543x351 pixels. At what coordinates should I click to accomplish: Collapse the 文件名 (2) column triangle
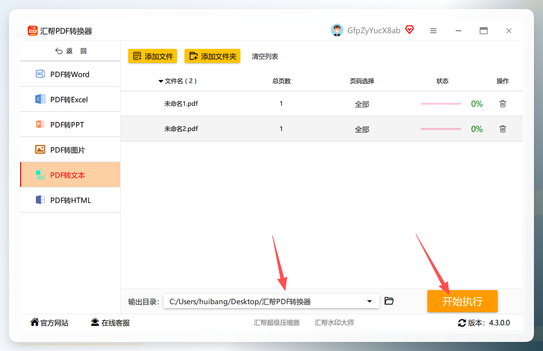[161, 82]
